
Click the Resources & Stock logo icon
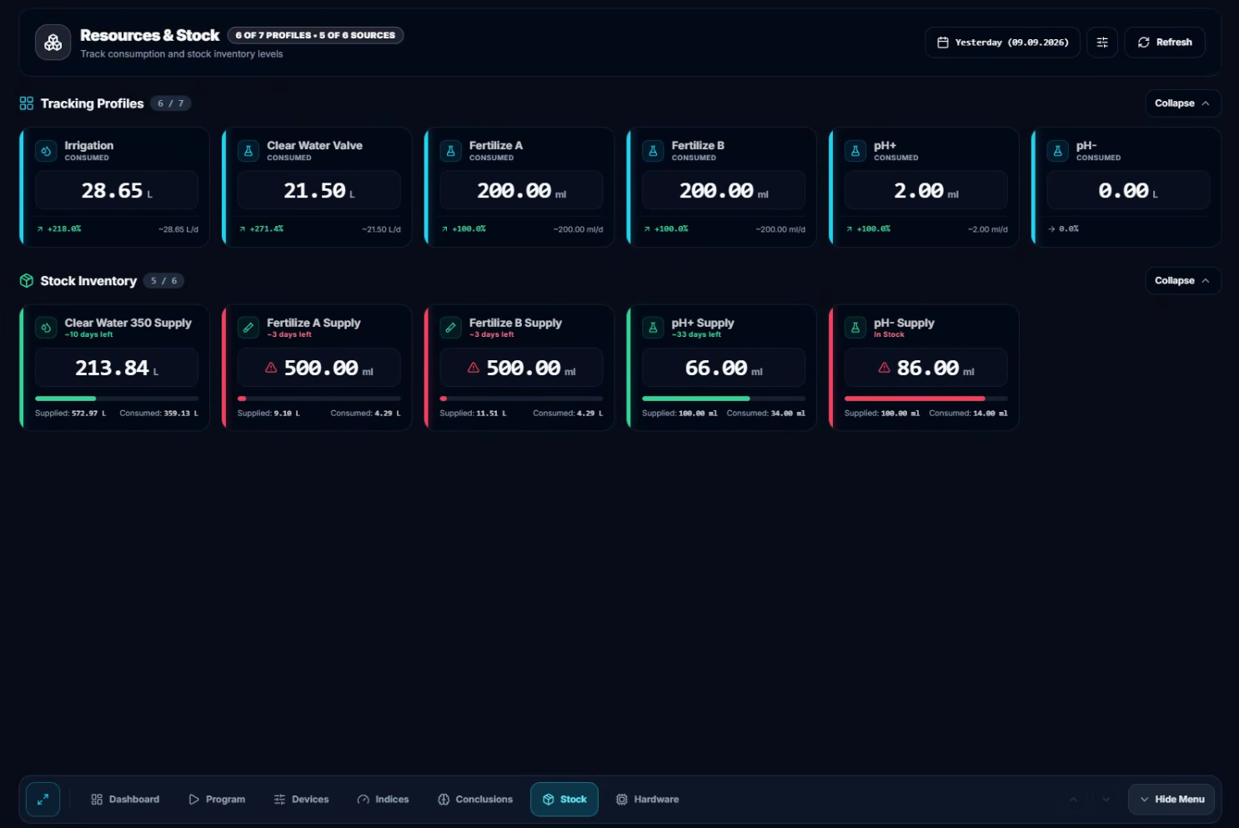[x=53, y=43]
